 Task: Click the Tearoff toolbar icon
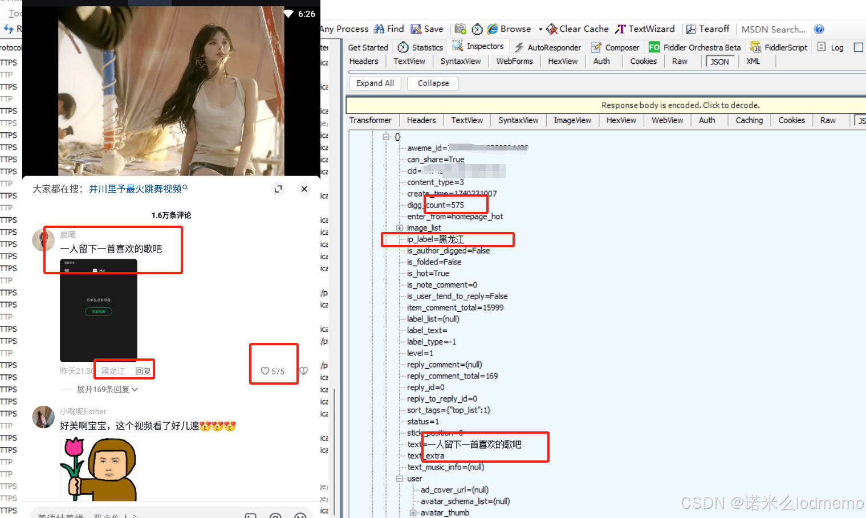[x=691, y=29]
